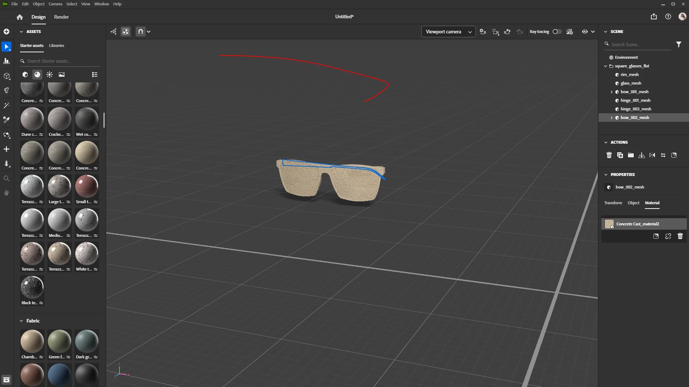This screenshot has height=387, width=689.
Task: Select the Magic Wand tool in the left toolbar
Action: coord(6,105)
